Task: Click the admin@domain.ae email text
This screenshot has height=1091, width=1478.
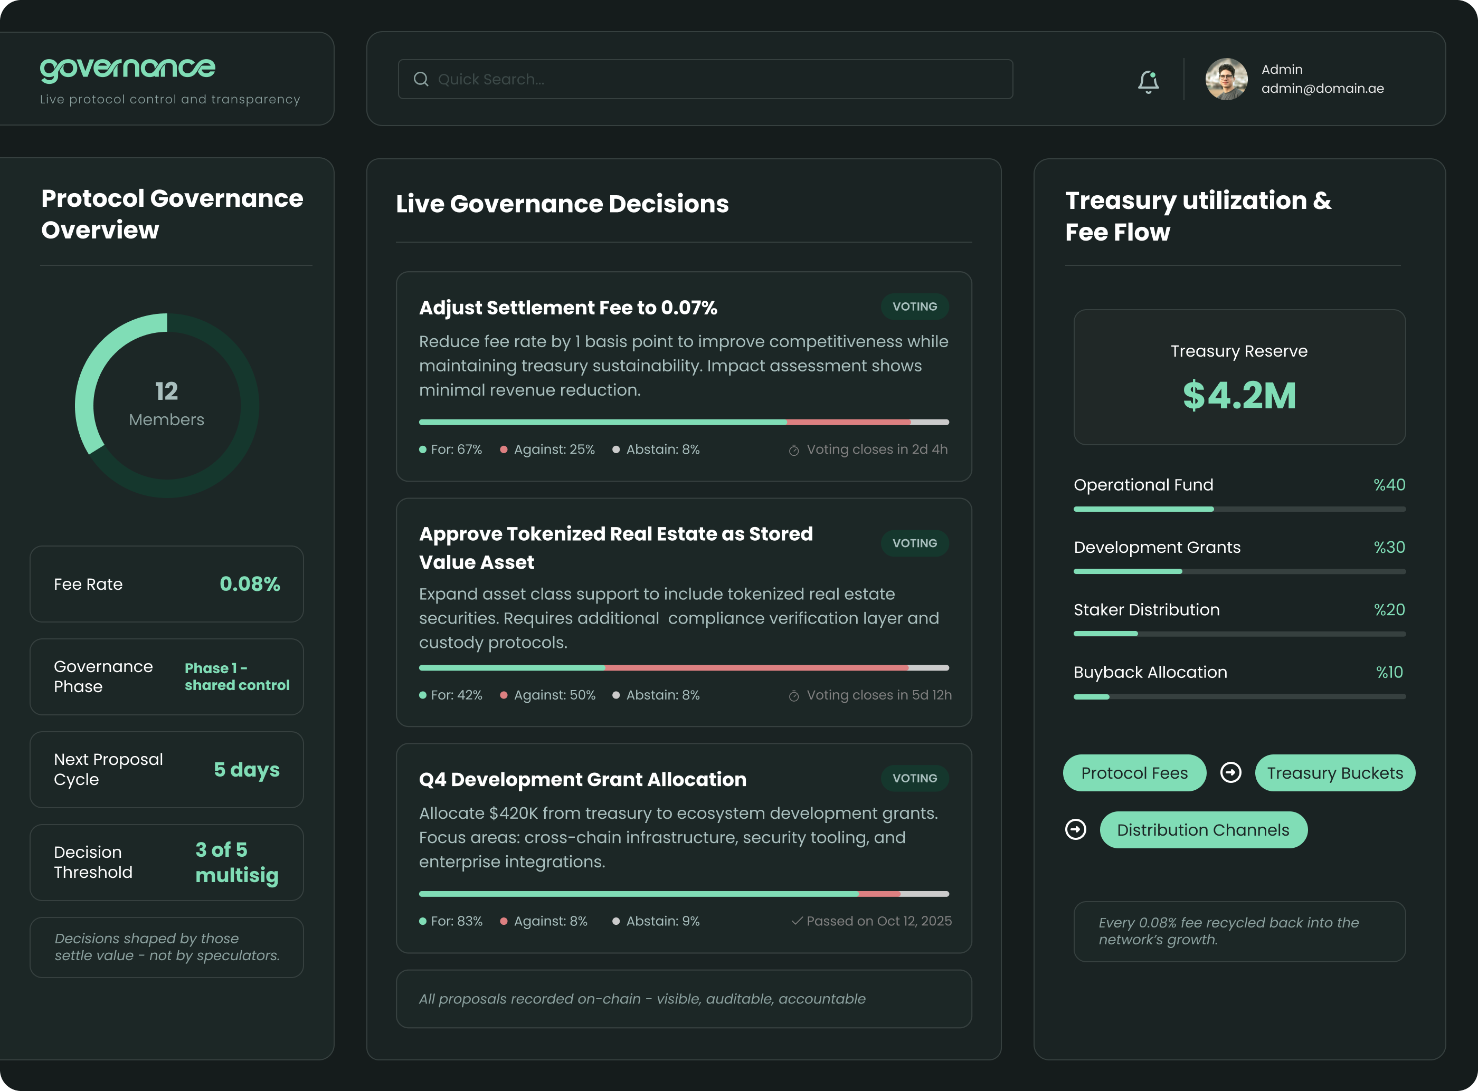Action: [x=1322, y=89]
